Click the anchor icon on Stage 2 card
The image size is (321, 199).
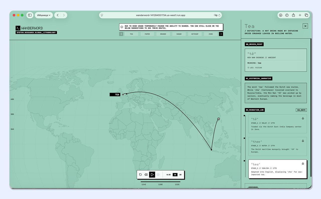point(303,141)
